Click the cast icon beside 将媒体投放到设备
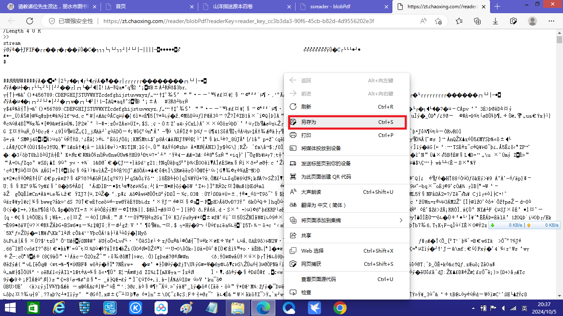Image resolution: width=563 pixels, height=316 pixels. point(293,148)
